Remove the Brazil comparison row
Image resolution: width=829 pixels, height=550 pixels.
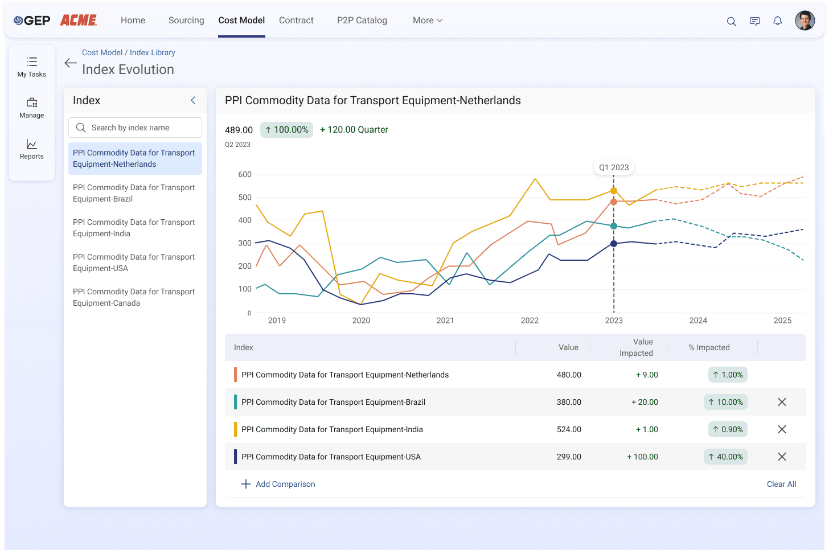coord(782,402)
